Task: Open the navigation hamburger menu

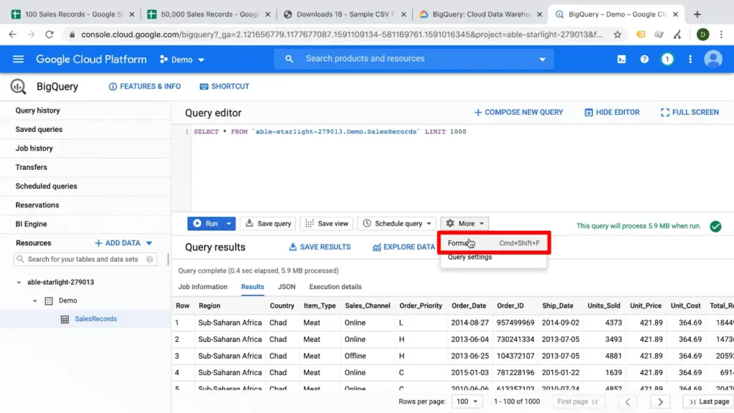Action: tap(18, 59)
